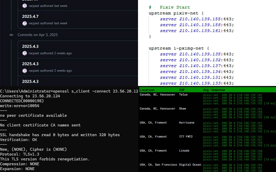Viewport: 276px width, 172px height.
Task: Click server 210.140.139.155 in pixiv-net block
Action: [x=197, y=19]
